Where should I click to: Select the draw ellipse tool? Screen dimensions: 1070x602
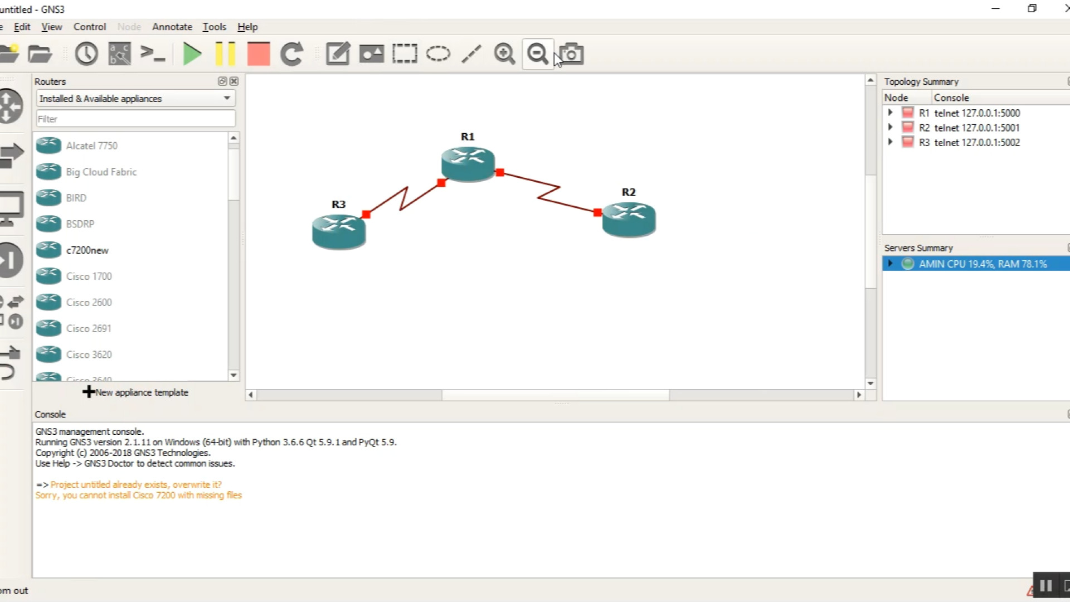click(438, 54)
